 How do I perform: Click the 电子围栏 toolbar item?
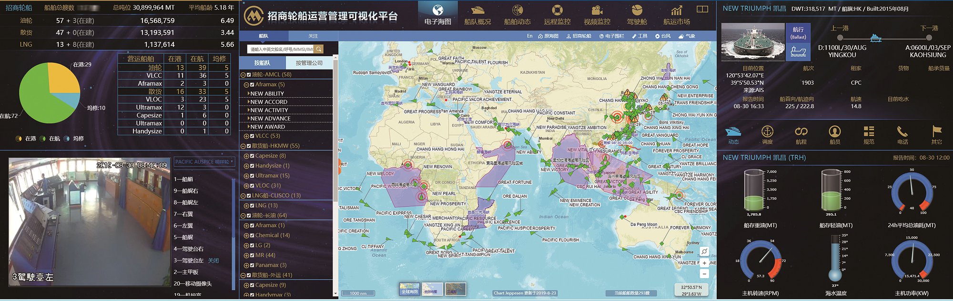point(611,36)
